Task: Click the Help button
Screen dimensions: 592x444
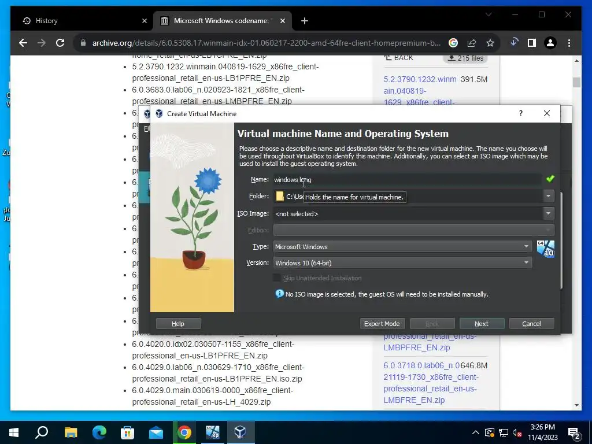Action: click(x=178, y=324)
